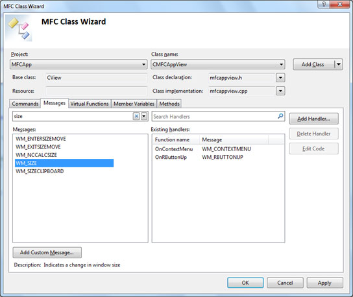Select the highlighted WM_SIZE message

point(64,163)
